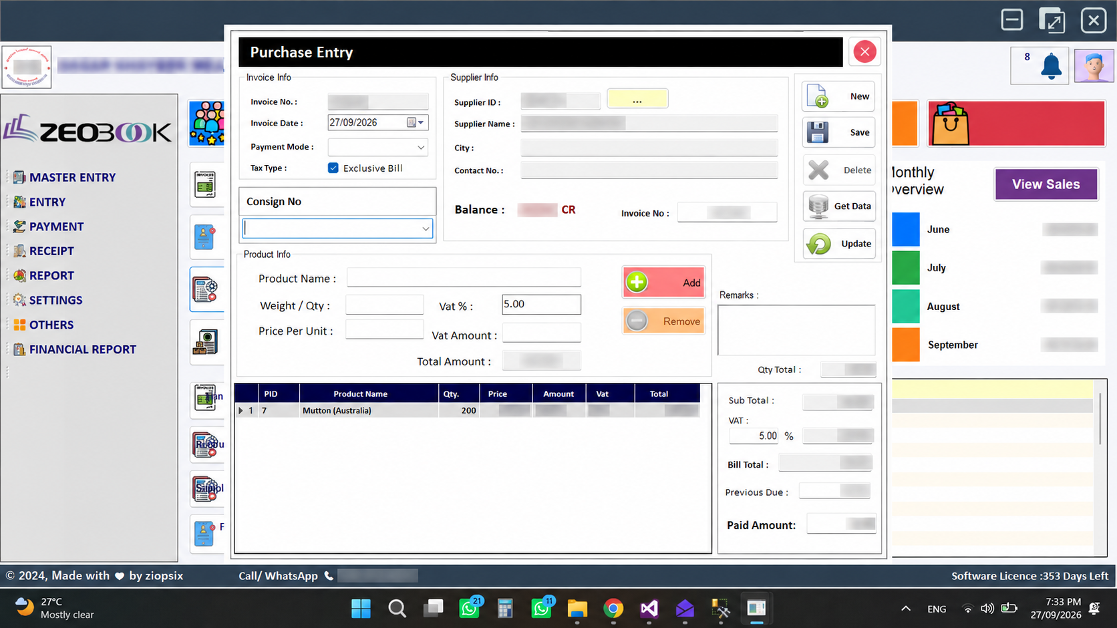Open the FINANCIAL REPORT menu
This screenshot has width=1117, height=628.
click(82, 349)
